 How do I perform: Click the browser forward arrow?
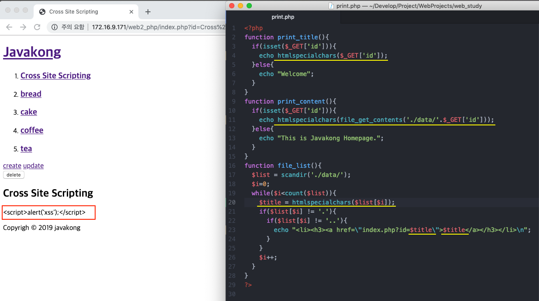(x=23, y=27)
